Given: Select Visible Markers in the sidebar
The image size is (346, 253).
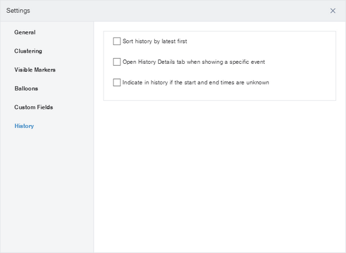Looking at the screenshot, I should click(x=35, y=70).
